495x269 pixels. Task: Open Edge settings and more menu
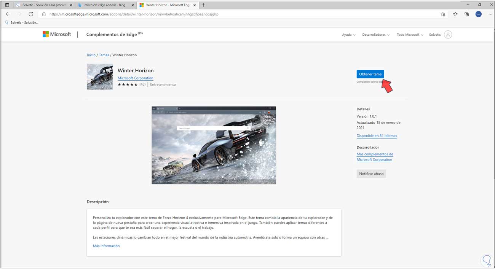coord(490,14)
